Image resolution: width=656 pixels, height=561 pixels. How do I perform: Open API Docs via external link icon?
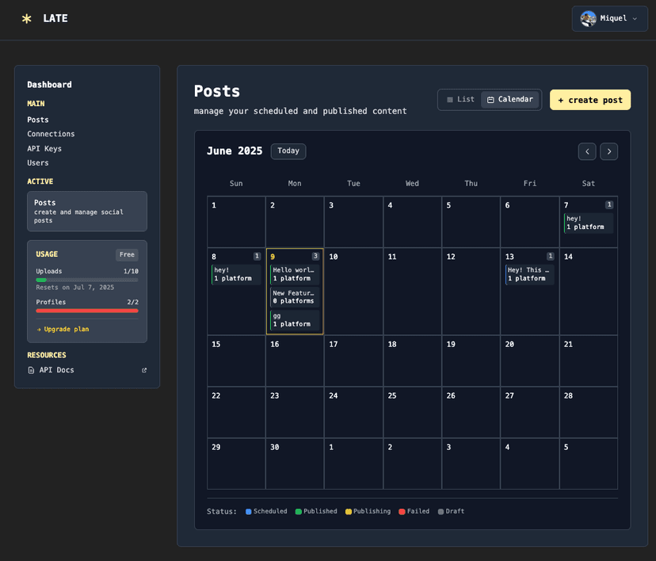[x=143, y=369]
